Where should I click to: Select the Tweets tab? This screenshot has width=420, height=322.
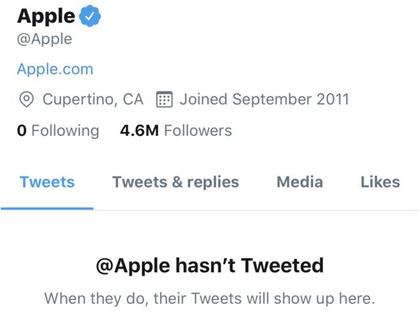tap(47, 182)
